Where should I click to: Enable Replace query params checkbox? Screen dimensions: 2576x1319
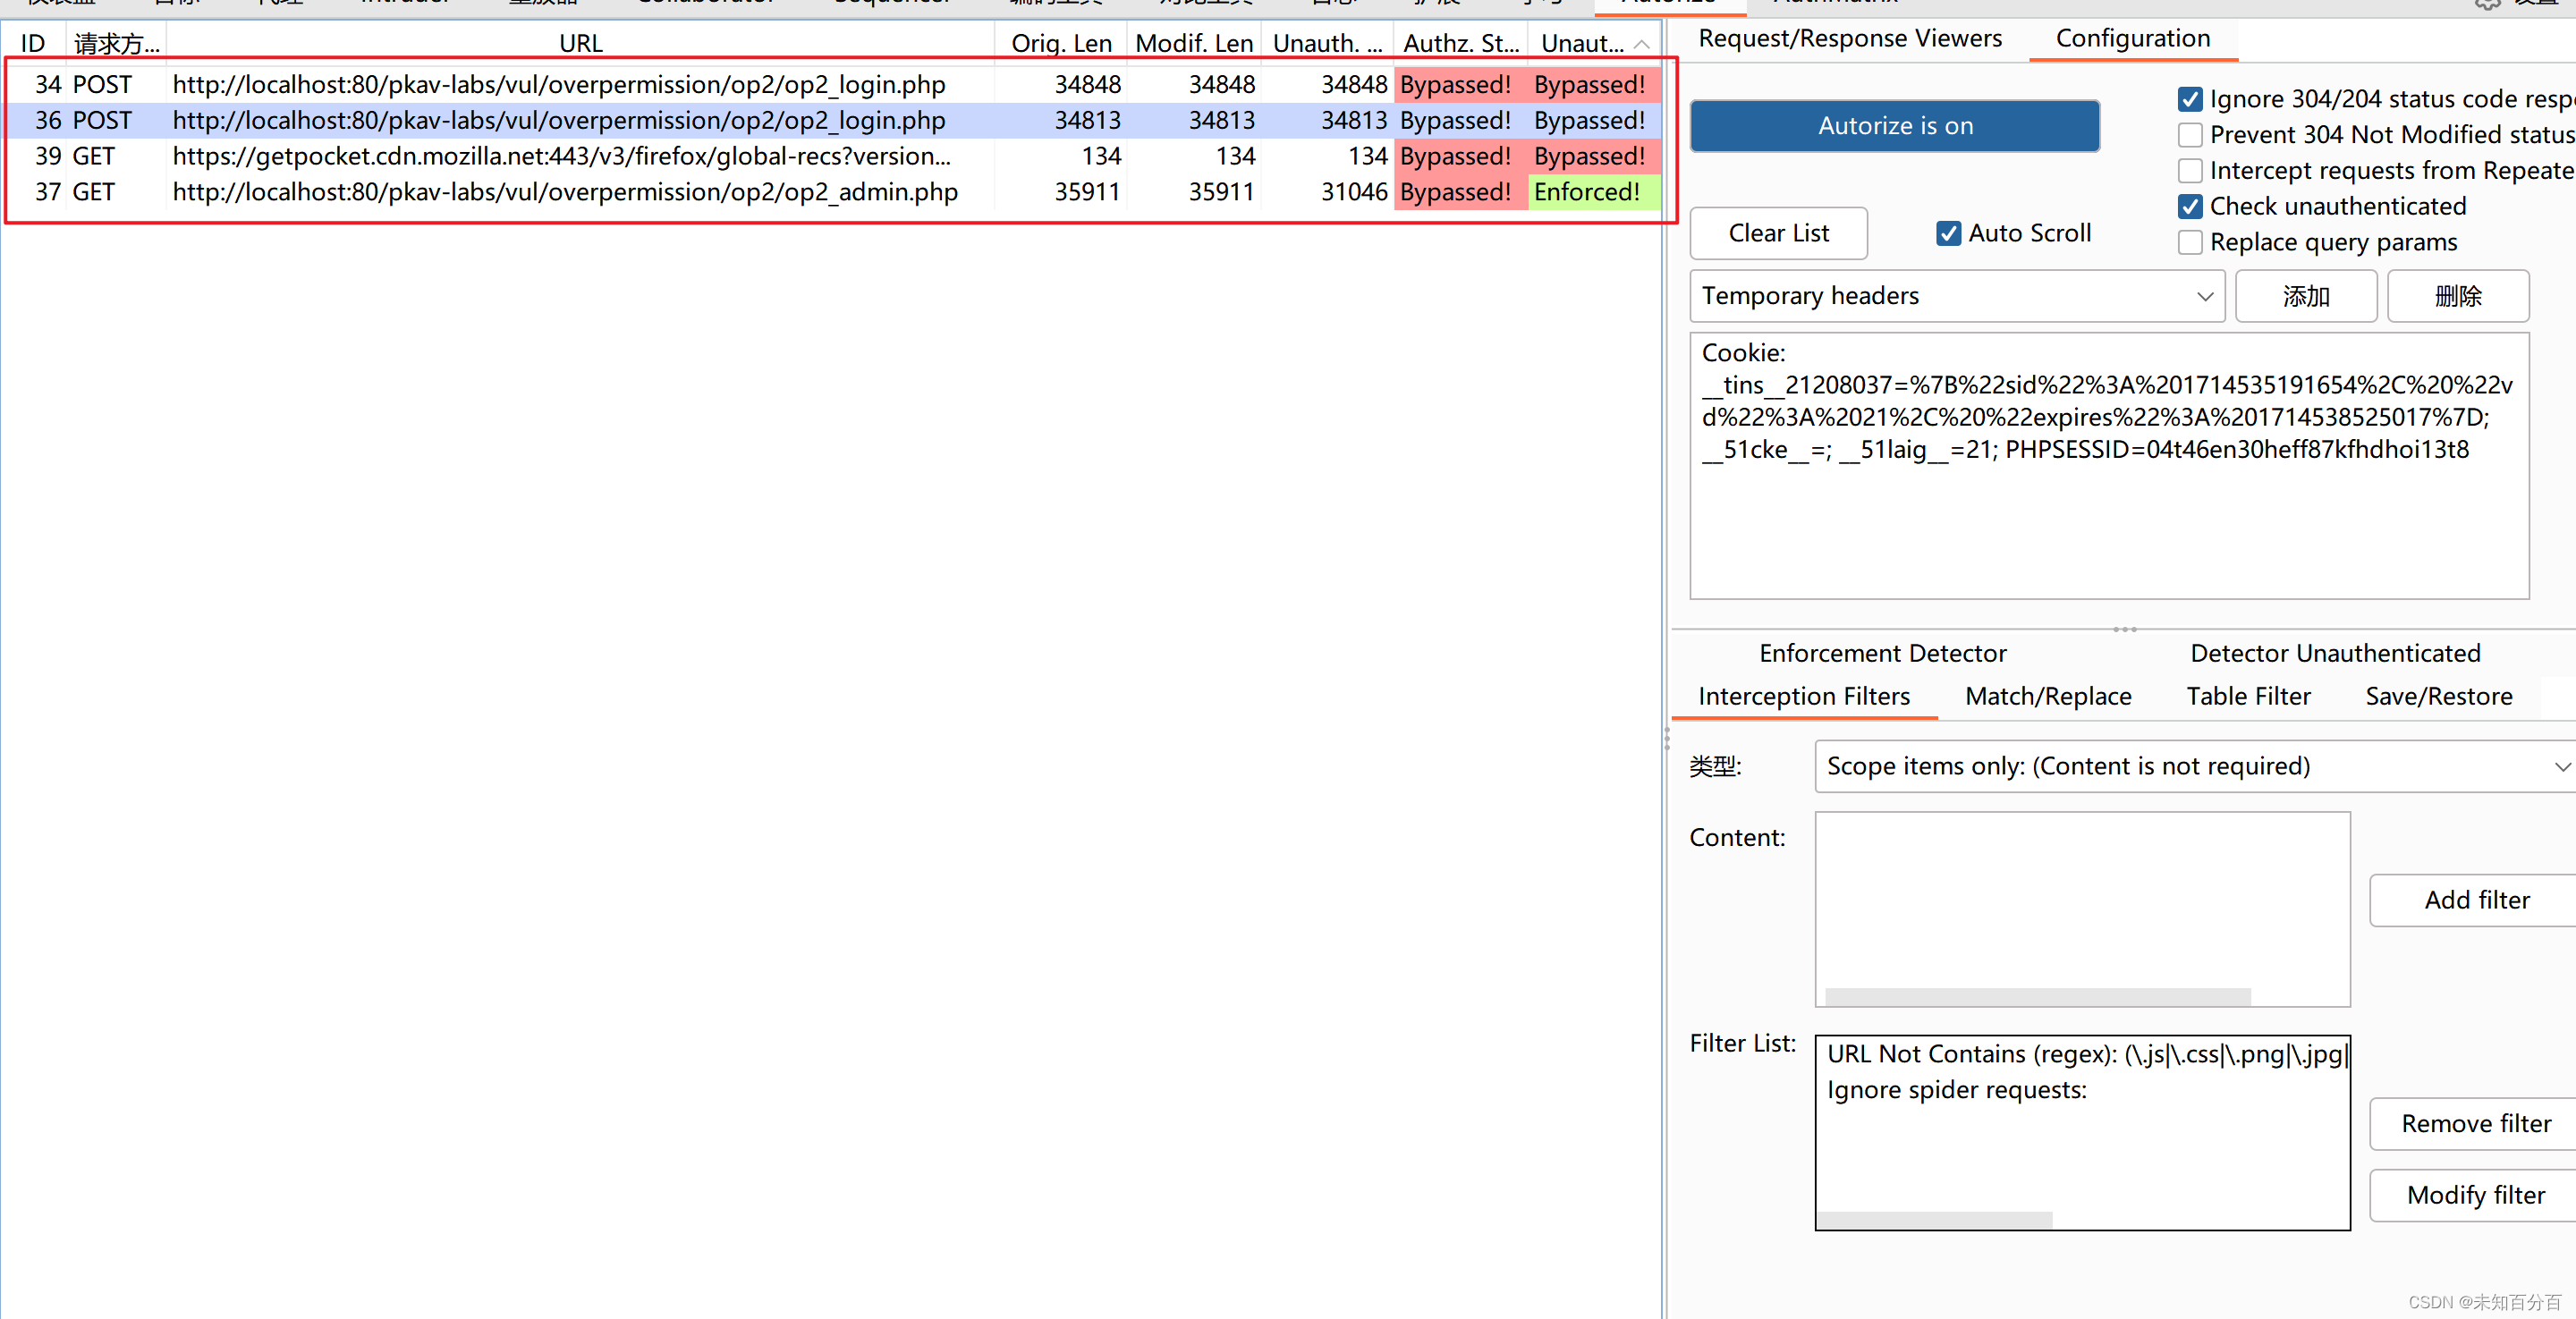[x=2189, y=243]
